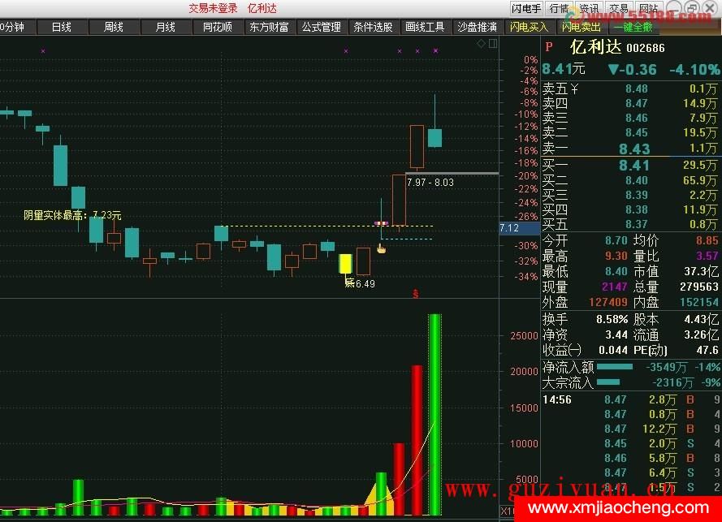Click the yellow highlighted candlestick near 6.49
Screen dimensions: 722x522
pos(345,264)
